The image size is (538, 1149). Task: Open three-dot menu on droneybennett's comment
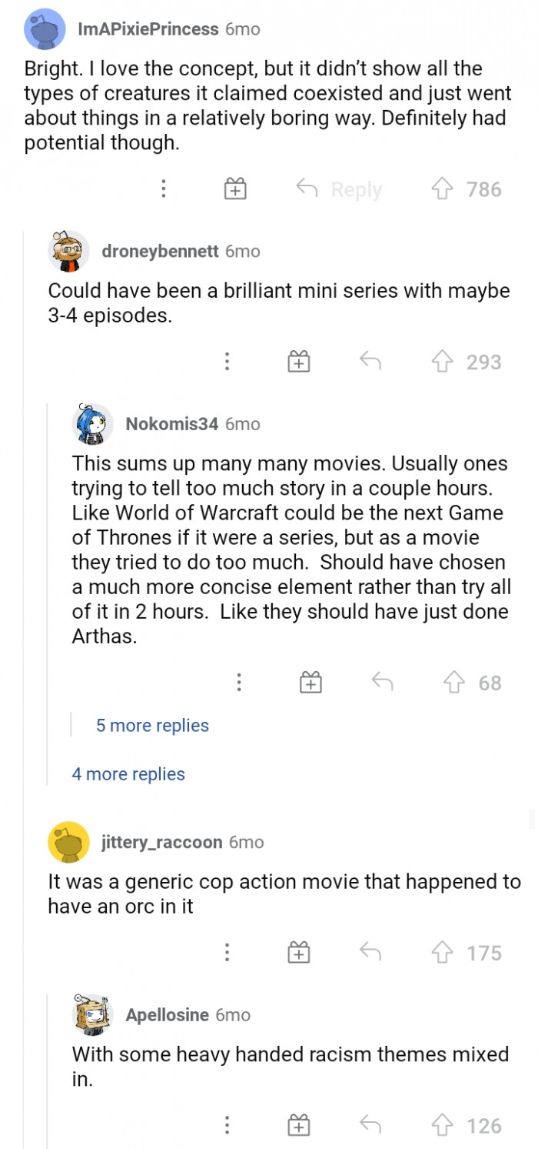pos(227,362)
